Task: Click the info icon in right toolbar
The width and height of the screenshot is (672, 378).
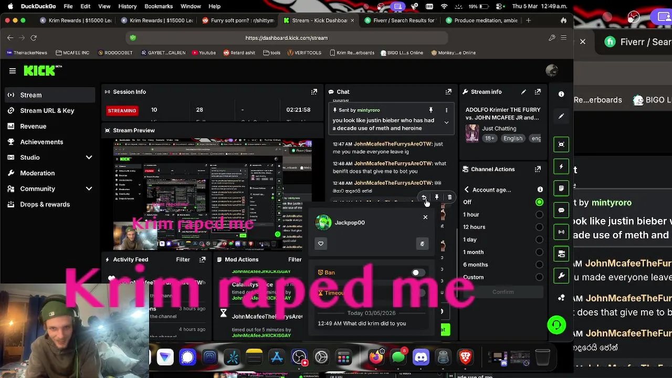Action: pos(561,94)
